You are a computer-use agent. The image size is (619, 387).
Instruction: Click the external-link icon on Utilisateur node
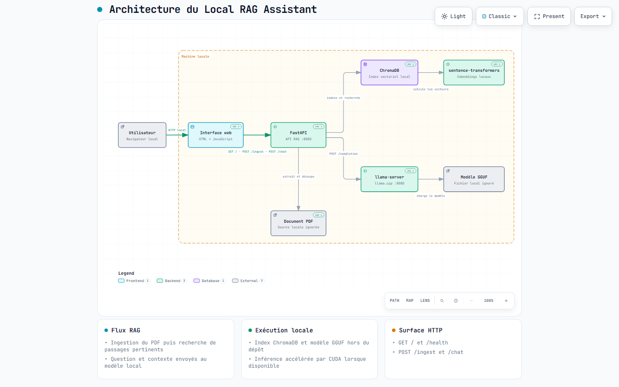tap(123, 127)
